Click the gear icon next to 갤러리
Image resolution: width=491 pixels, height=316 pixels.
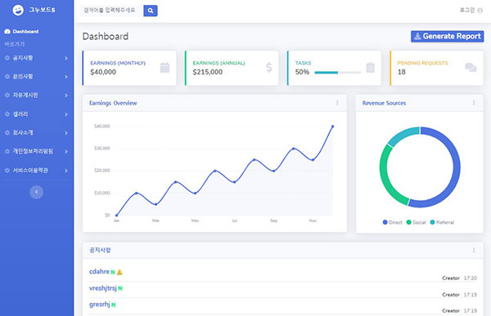7,114
